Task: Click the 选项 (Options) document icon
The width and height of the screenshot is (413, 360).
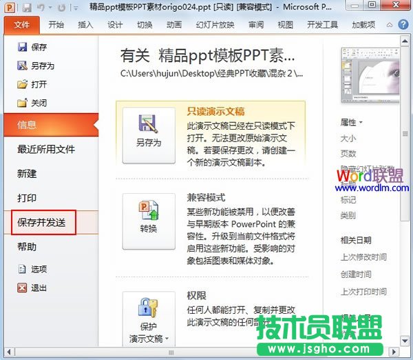Action: (x=22, y=269)
